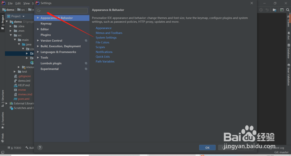Open the Ant tool window
The width and height of the screenshot is (291, 156).
point(288,36)
